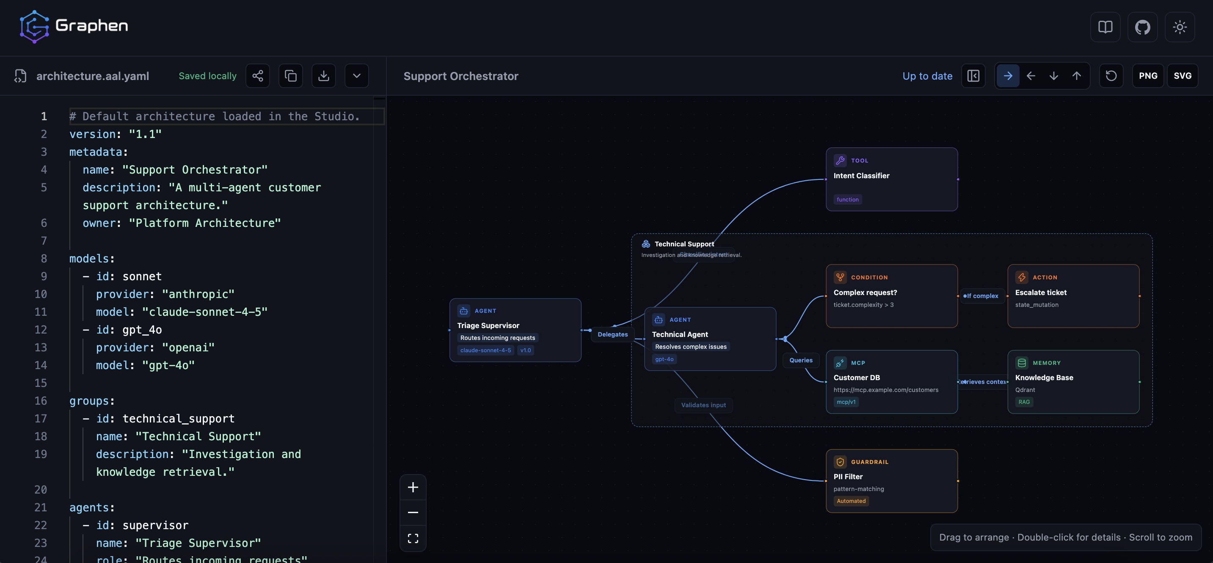Click the share architecture icon
The height and width of the screenshot is (563, 1213).
tap(258, 76)
